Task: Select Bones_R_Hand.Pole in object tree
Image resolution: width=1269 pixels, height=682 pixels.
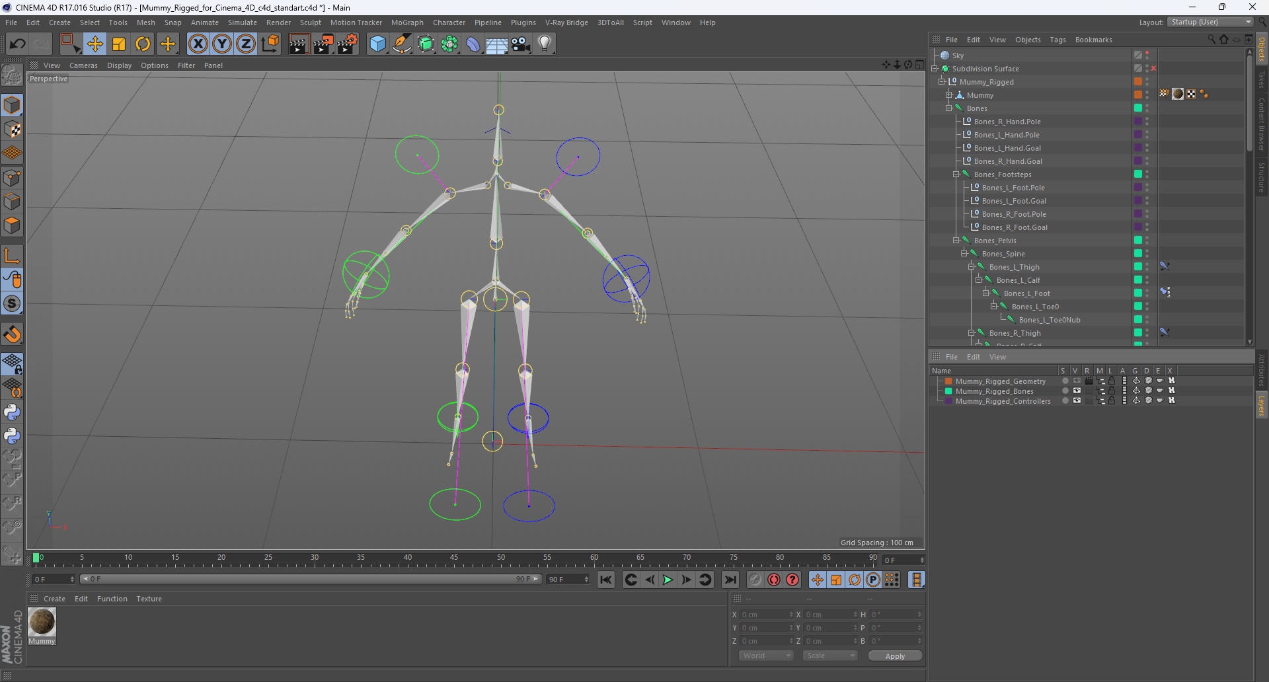Action: tap(1007, 122)
